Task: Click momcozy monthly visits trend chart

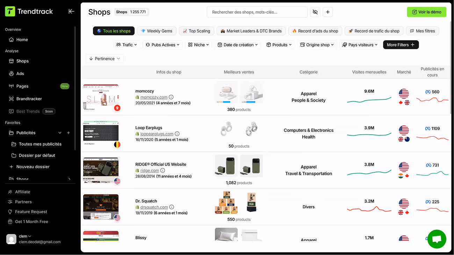Action: tap(369, 100)
